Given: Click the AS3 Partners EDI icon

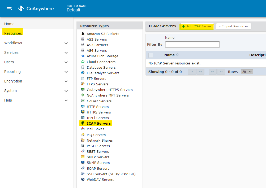Looking at the screenshot, I should (x=83, y=45).
